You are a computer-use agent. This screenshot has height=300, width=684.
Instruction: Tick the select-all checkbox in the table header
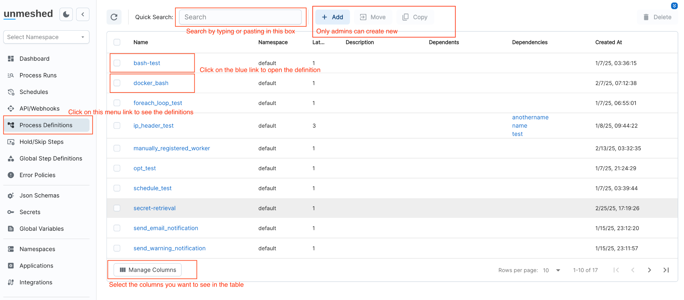117,42
